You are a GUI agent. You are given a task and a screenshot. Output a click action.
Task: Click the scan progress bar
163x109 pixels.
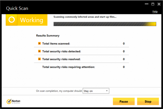[105, 24]
